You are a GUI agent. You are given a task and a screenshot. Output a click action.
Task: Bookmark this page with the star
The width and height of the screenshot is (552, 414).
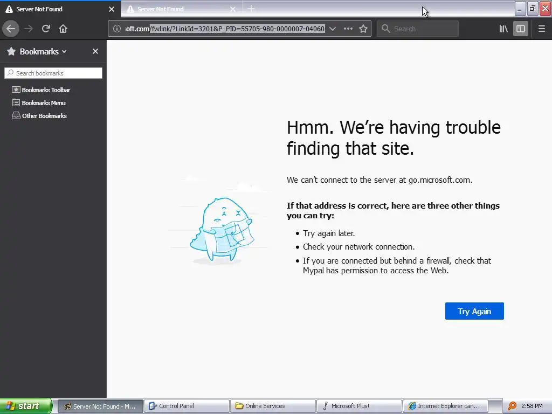coord(363,29)
